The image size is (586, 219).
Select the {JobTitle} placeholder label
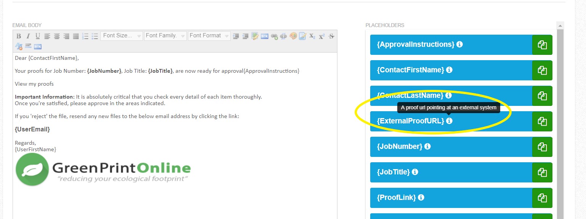tap(393, 172)
